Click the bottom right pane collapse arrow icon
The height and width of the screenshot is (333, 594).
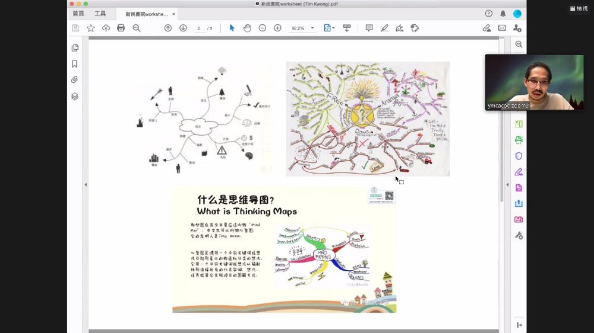tap(519, 325)
